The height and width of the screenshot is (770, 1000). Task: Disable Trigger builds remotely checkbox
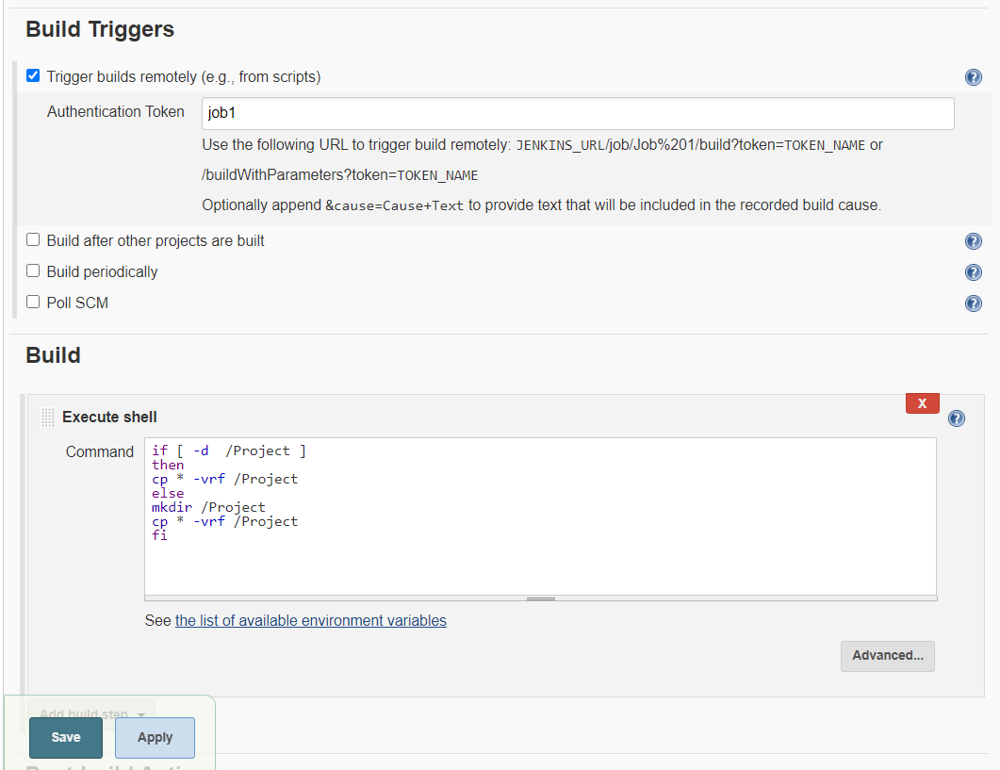[x=32, y=75]
